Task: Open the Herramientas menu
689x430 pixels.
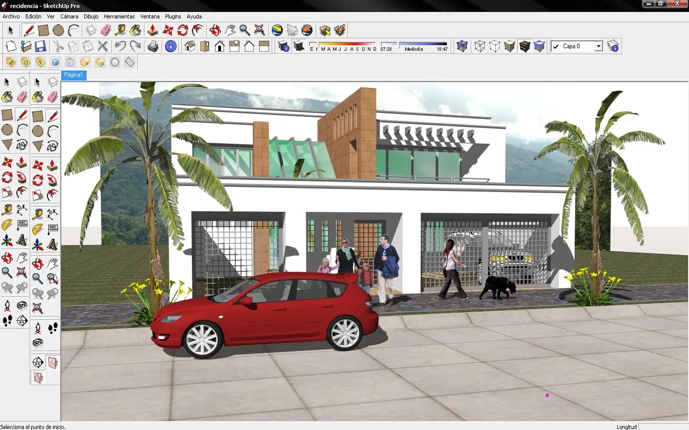Action: [x=119, y=16]
